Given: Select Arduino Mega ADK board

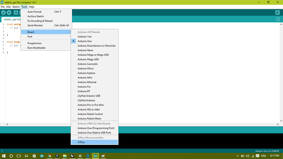Looking at the screenshot, I should 95,59.
